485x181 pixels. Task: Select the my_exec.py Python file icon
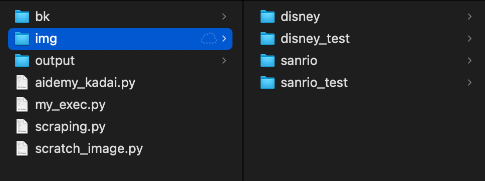tap(22, 104)
